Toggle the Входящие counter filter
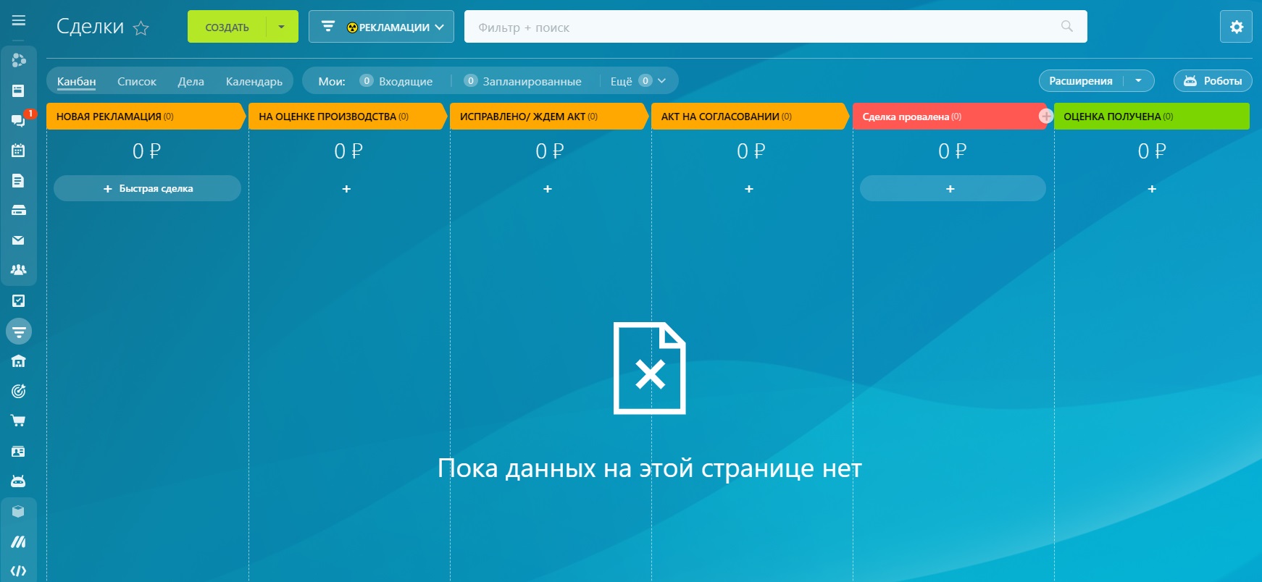The image size is (1262, 582). (x=397, y=81)
